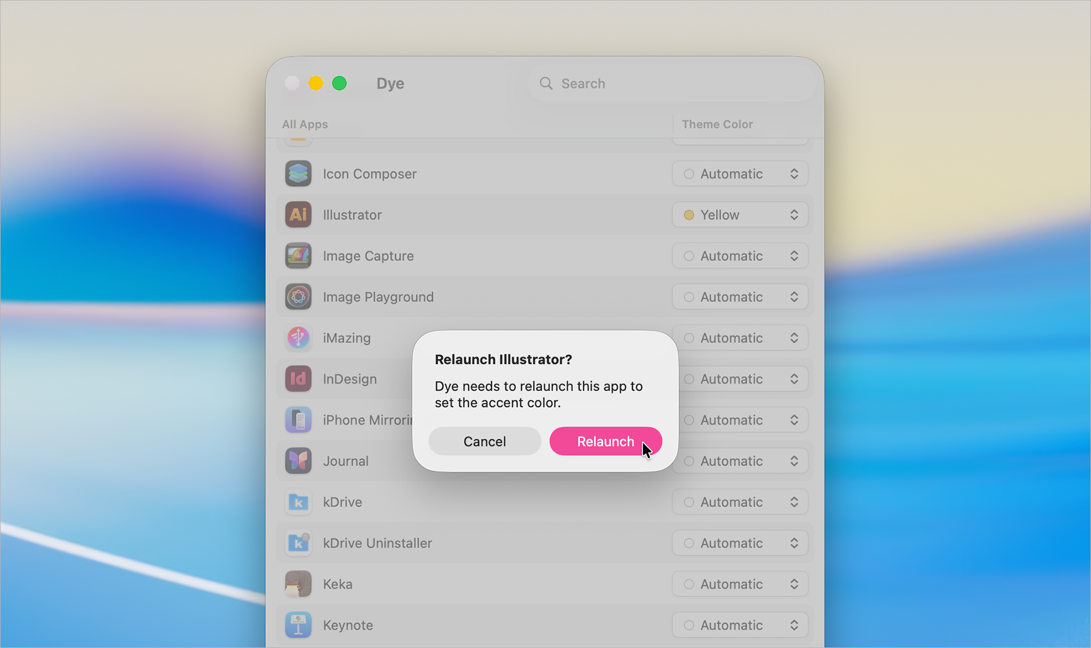The height and width of the screenshot is (648, 1091).
Task: Select the All Apps section header
Action: (x=305, y=124)
